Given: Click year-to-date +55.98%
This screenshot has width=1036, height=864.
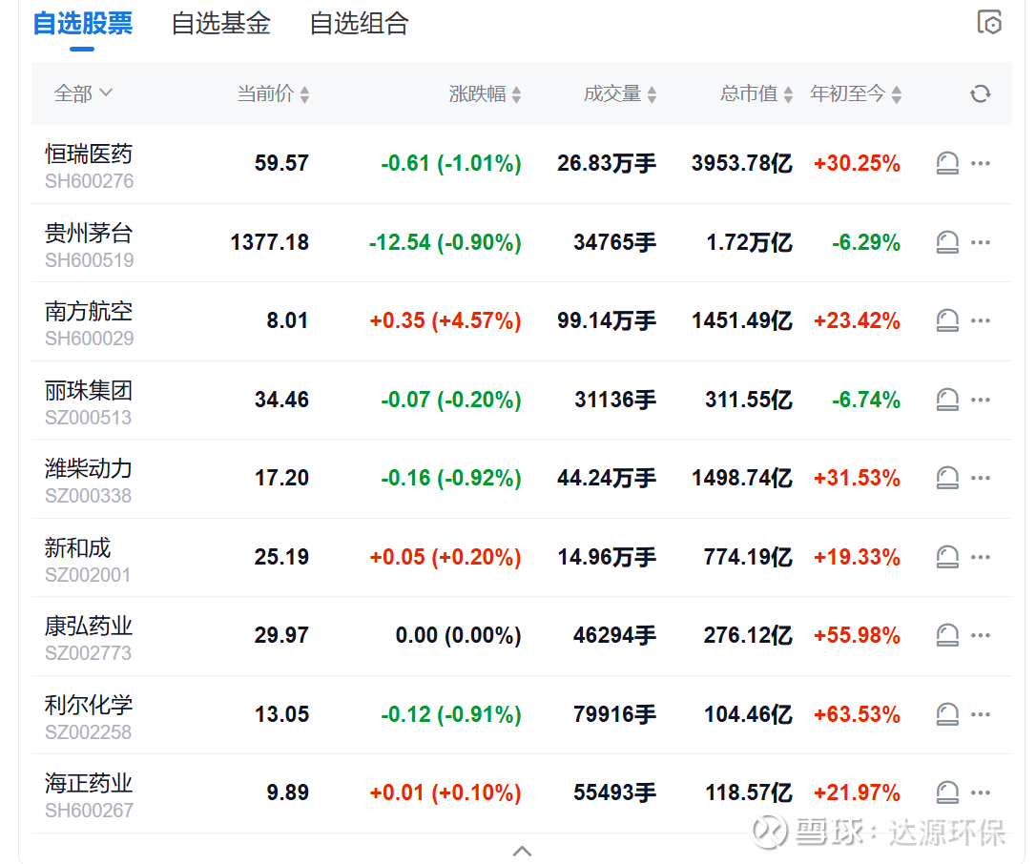Looking at the screenshot, I should pos(857,635).
